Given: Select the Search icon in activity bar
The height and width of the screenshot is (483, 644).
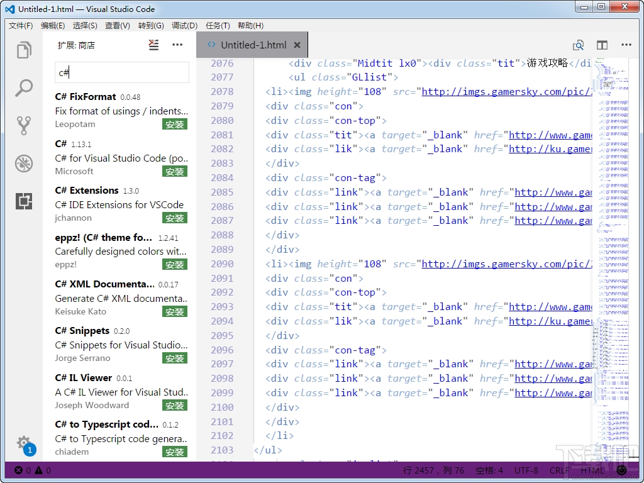Looking at the screenshot, I should pos(23,88).
